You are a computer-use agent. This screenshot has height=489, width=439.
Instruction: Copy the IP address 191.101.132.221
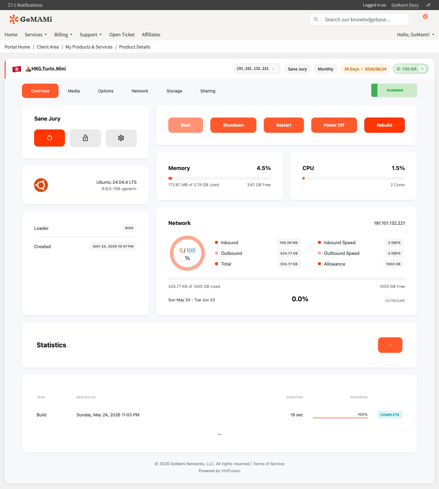tap(274, 69)
